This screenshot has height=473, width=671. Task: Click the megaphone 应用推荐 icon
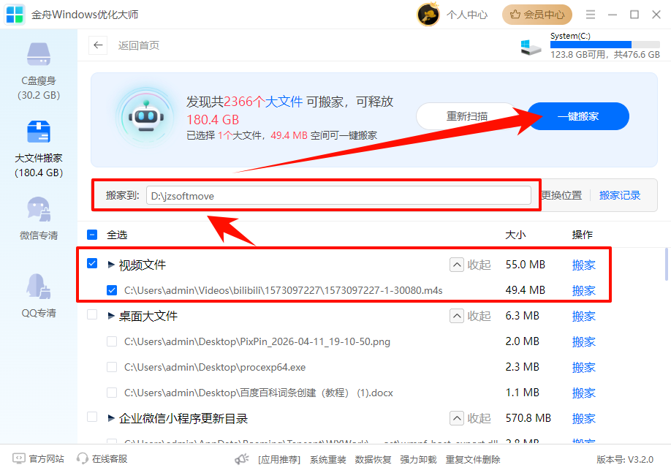pos(242,459)
